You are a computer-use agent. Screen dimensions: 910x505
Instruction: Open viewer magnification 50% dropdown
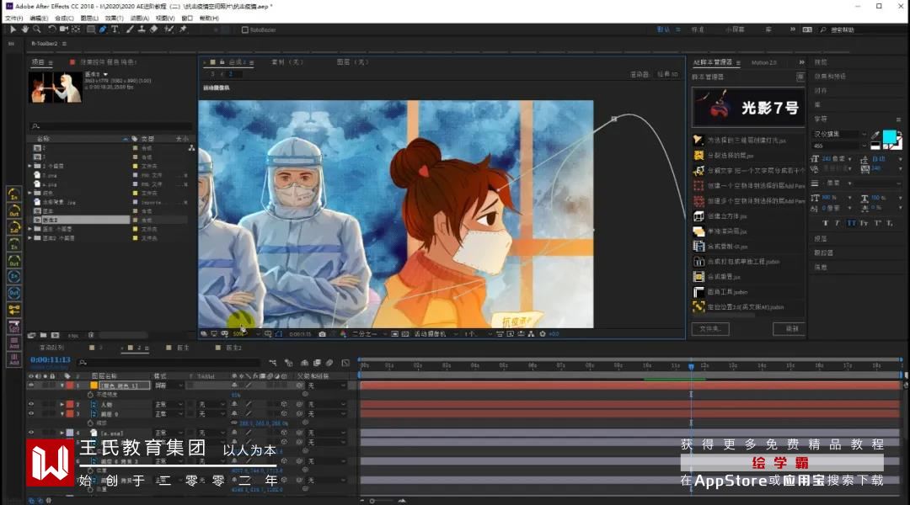(245, 334)
